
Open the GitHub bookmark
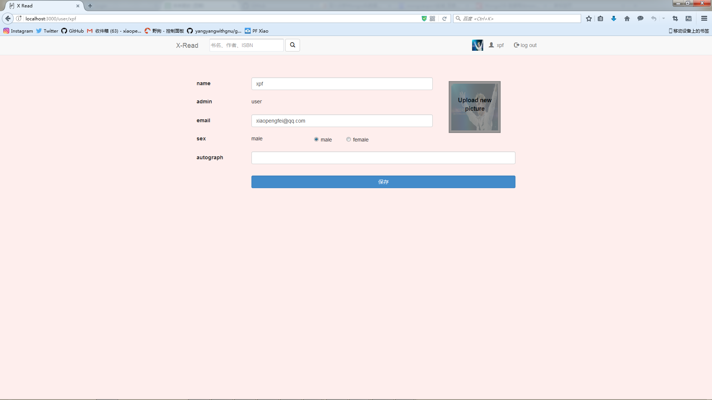tap(73, 31)
